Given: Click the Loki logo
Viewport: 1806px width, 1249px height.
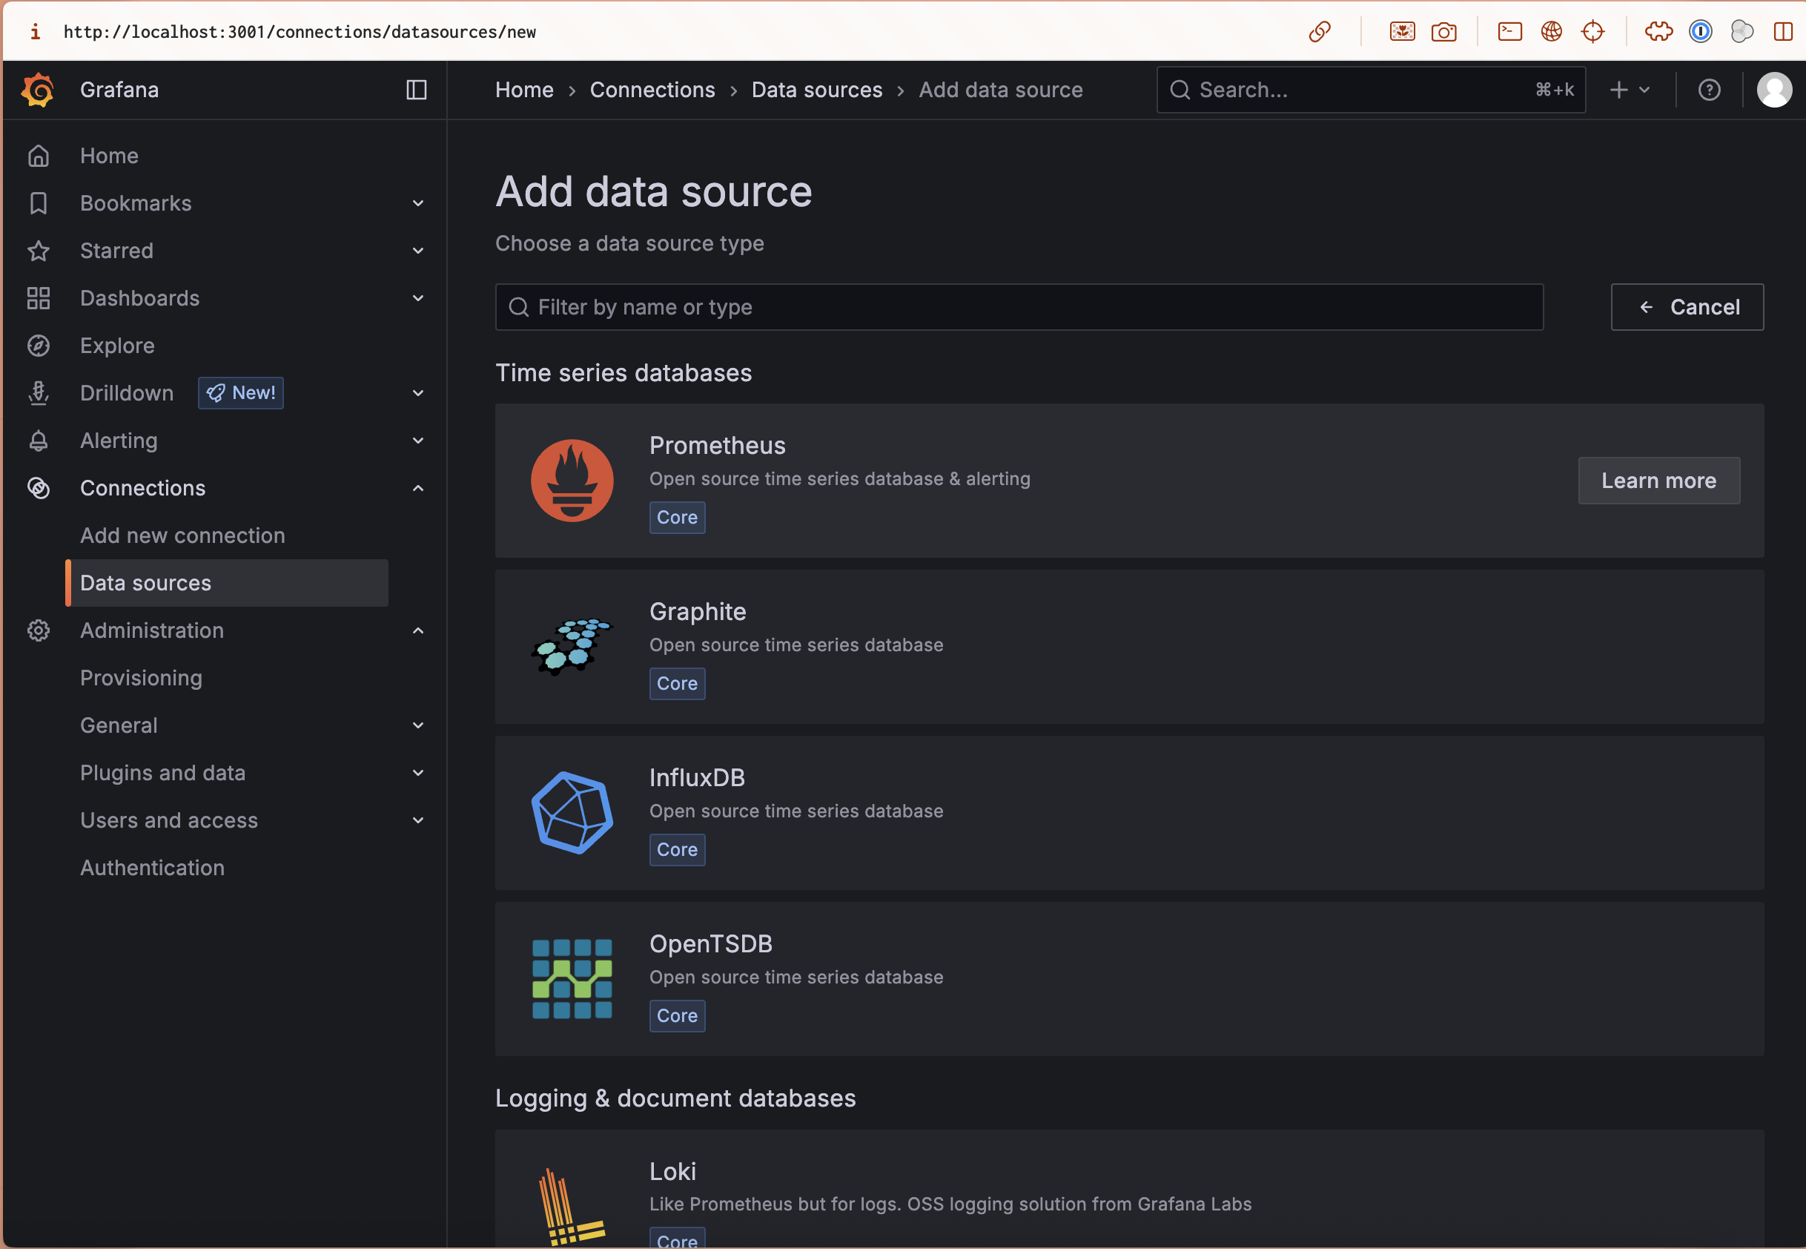Looking at the screenshot, I should [x=572, y=1206].
